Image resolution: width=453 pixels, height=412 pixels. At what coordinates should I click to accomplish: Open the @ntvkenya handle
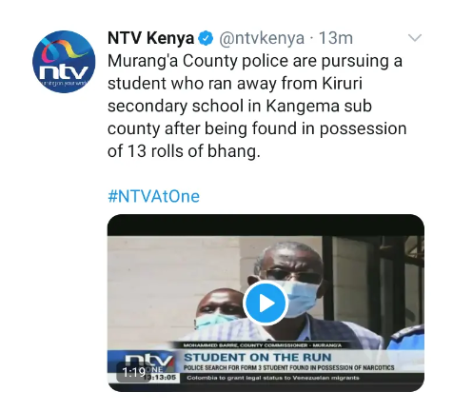pyautogui.click(x=262, y=38)
